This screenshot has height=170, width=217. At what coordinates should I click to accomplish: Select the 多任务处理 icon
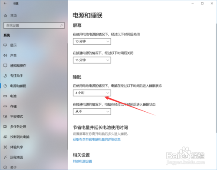pos(5,127)
